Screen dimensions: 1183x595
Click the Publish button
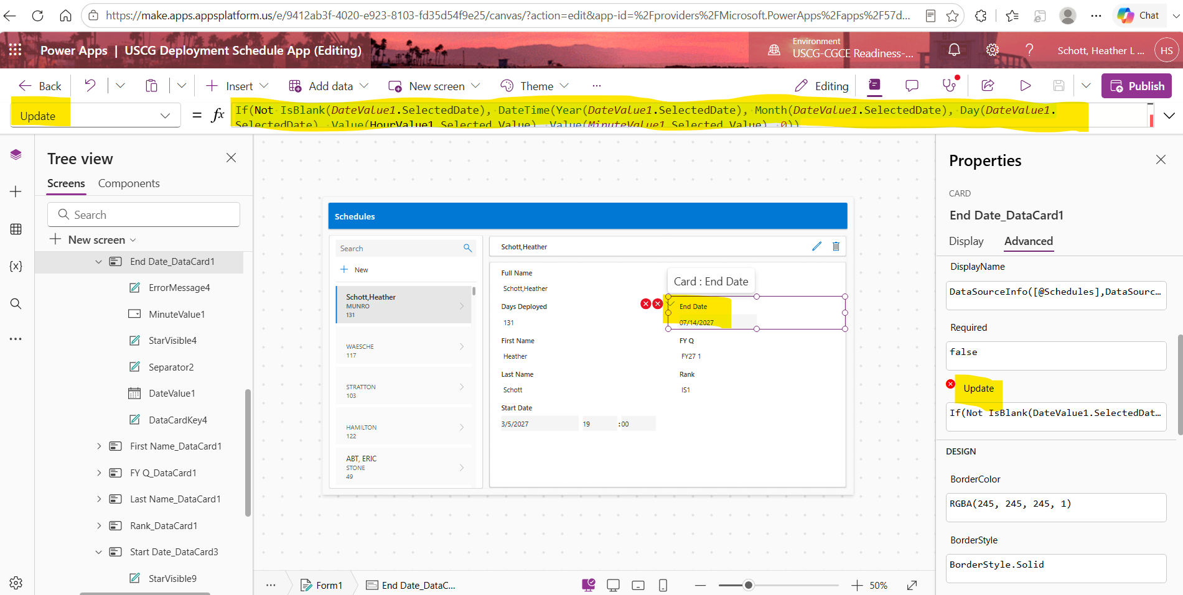coord(1136,86)
